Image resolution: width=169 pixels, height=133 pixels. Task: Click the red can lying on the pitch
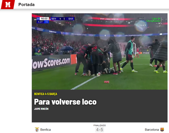click(107, 82)
